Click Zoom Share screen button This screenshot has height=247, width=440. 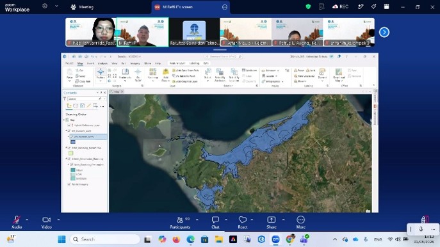pos(272,223)
